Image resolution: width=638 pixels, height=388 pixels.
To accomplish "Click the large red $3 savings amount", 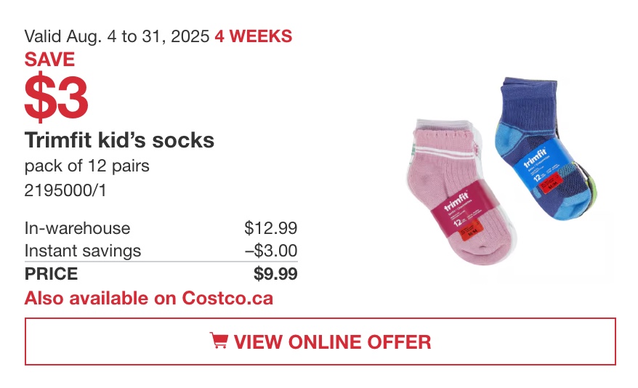I will pyautogui.click(x=56, y=97).
